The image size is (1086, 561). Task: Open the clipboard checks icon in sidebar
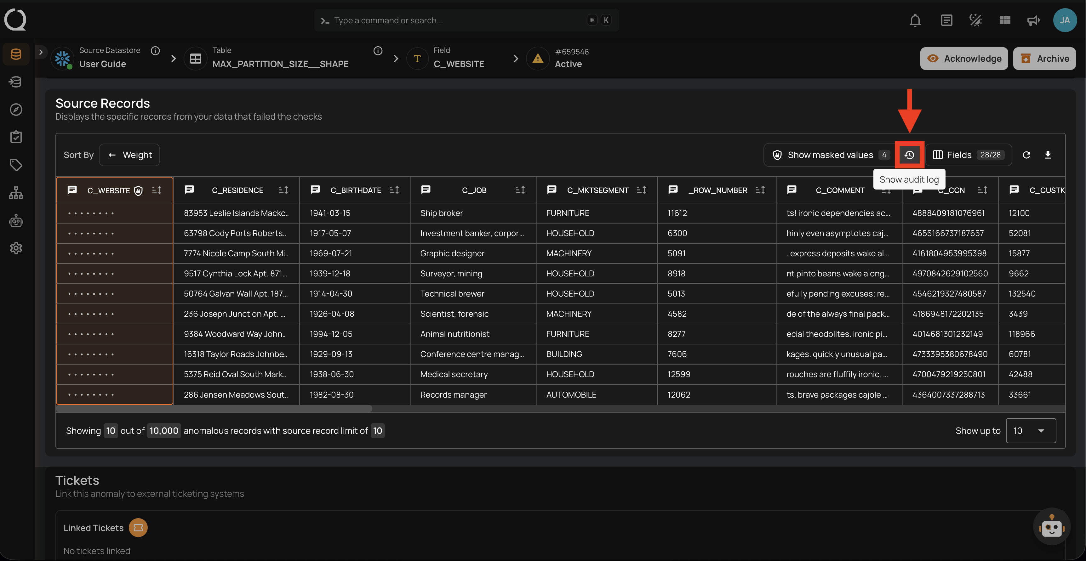click(16, 137)
